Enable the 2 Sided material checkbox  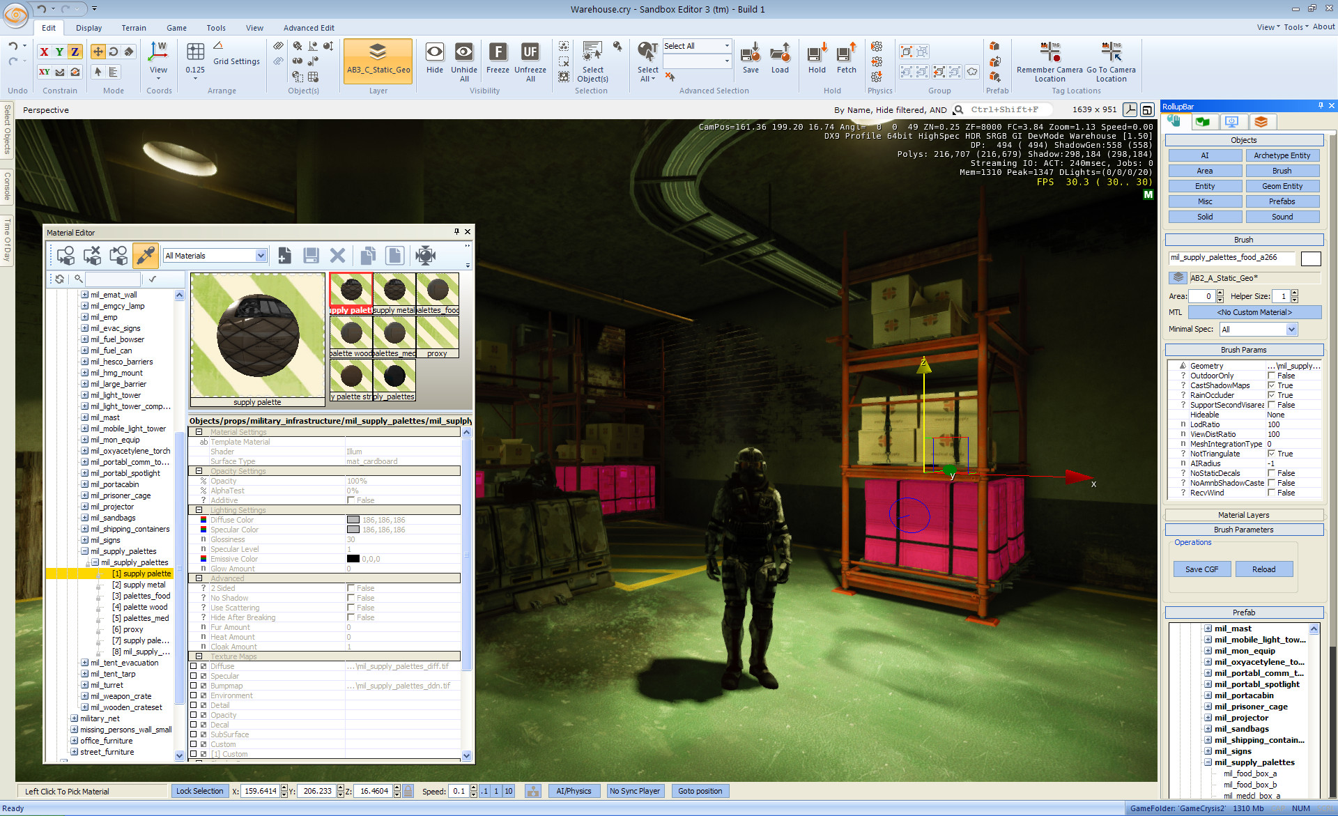(x=351, y=588)
